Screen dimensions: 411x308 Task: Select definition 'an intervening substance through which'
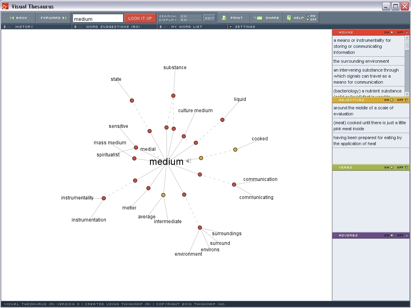[368, 76]
